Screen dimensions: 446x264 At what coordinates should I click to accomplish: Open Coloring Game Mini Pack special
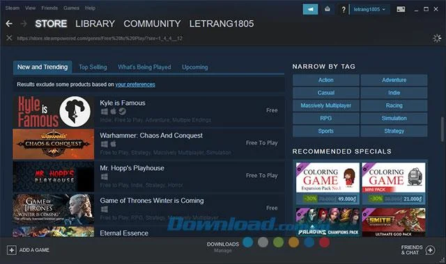click(x=394, y=178)
